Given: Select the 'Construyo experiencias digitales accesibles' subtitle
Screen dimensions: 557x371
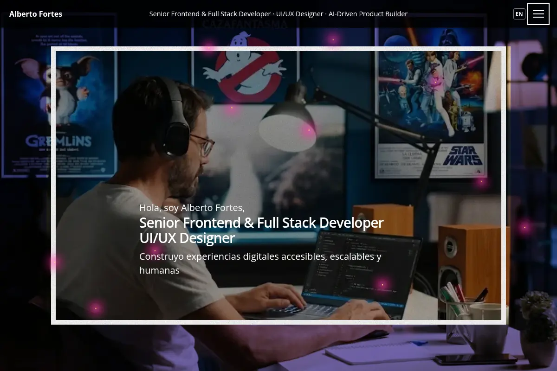Looking at the screenshot, I should (x=260, y=263).
